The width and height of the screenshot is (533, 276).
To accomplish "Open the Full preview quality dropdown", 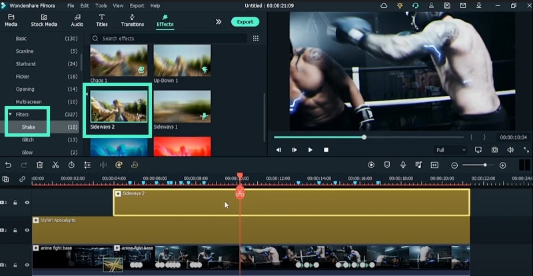I will 450,150.
